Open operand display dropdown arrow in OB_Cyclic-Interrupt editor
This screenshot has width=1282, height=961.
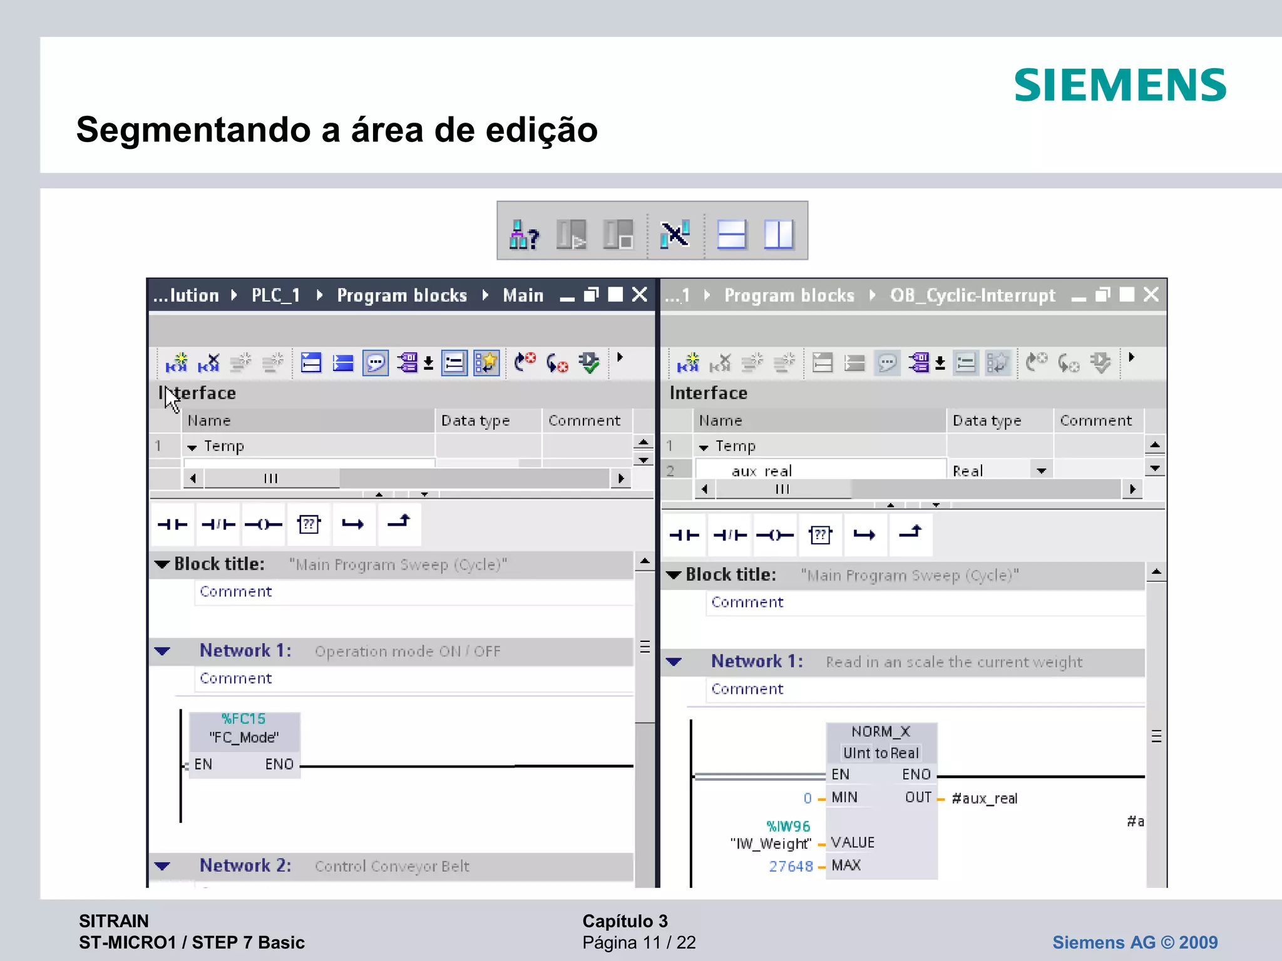click(940, 364)
